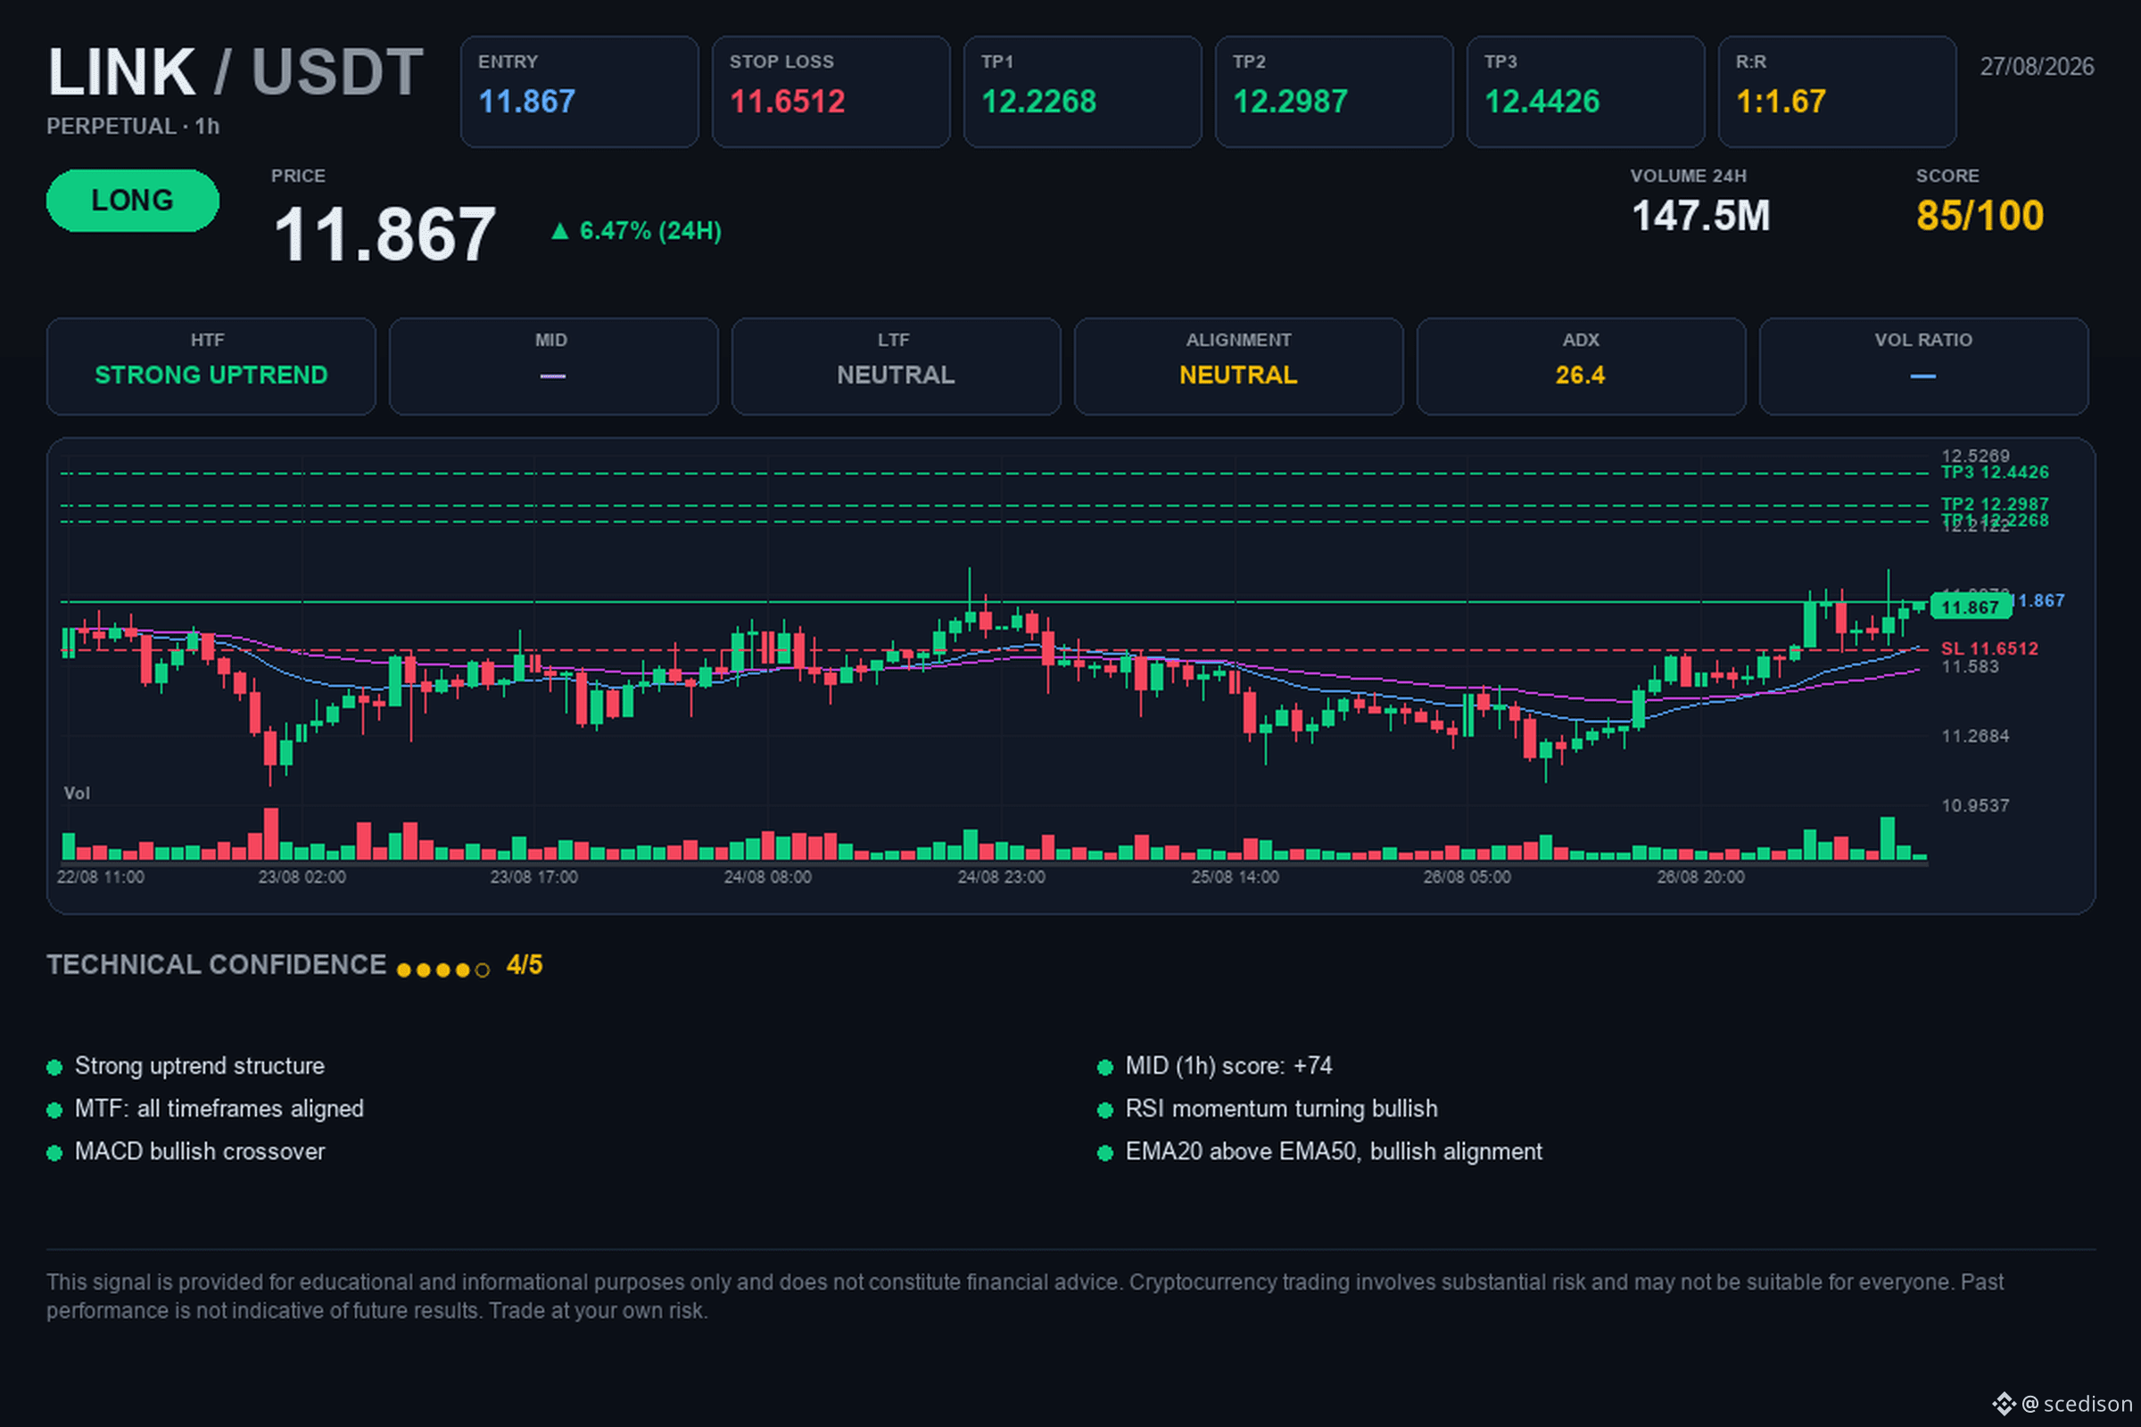
Task: Open the LTF Neutral card
Action: pos(896,366)
